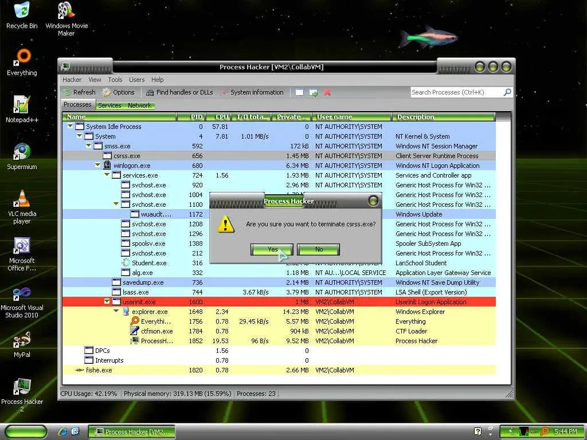This screenshot has height=440, width=587.
Task: Open the View menu
Action: 95,80
